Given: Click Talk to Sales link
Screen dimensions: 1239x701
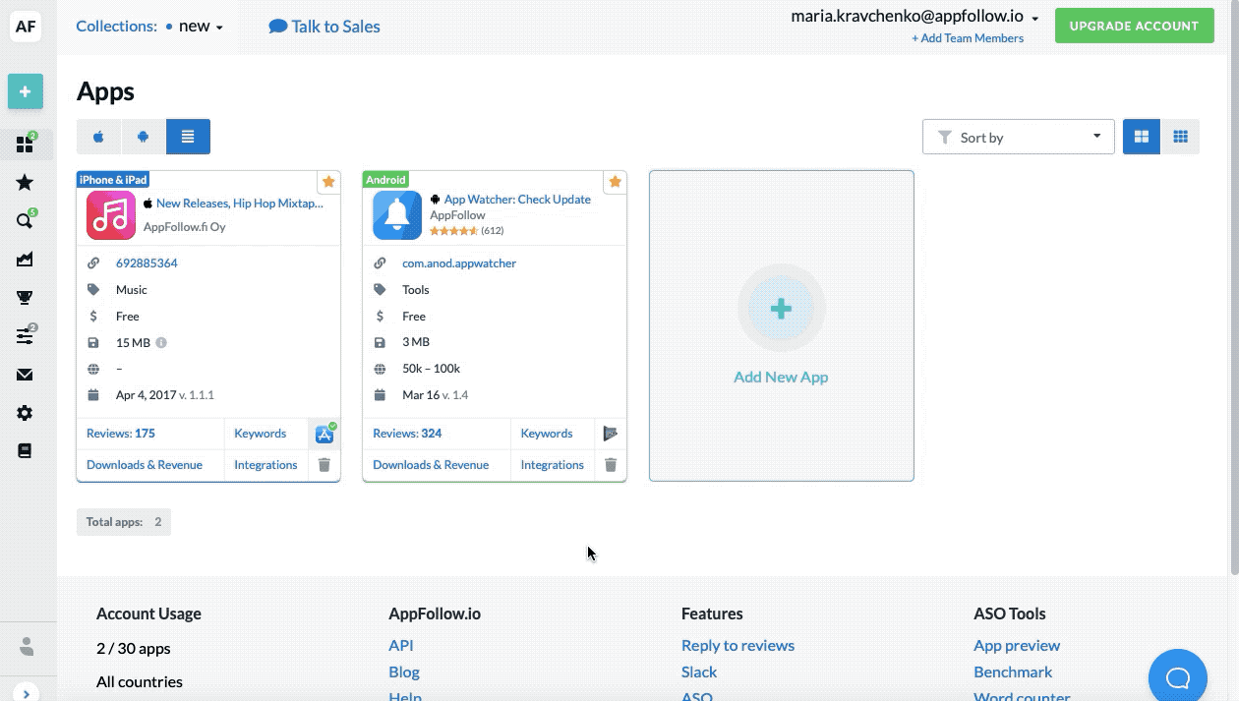Looking at the screenshot, I should tap(324, 27).
